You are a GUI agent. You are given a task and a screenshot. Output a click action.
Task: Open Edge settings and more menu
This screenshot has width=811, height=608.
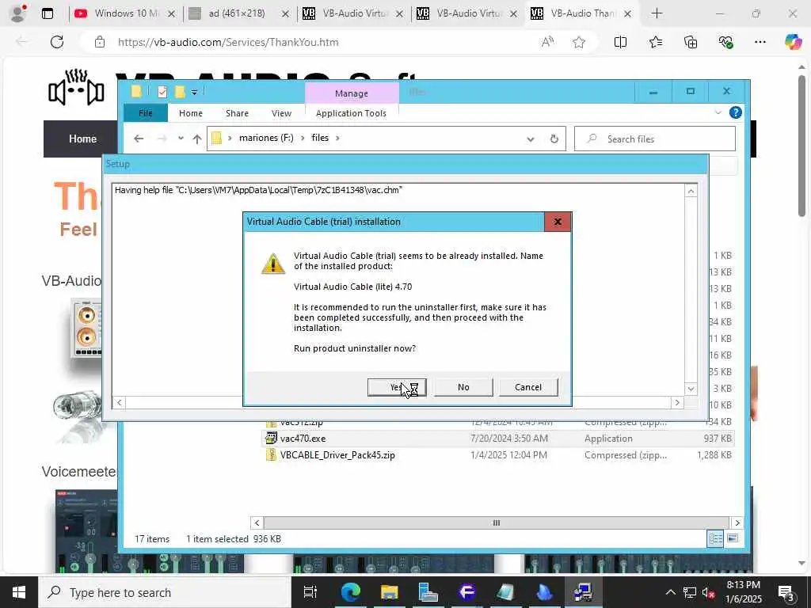point(760,43)
